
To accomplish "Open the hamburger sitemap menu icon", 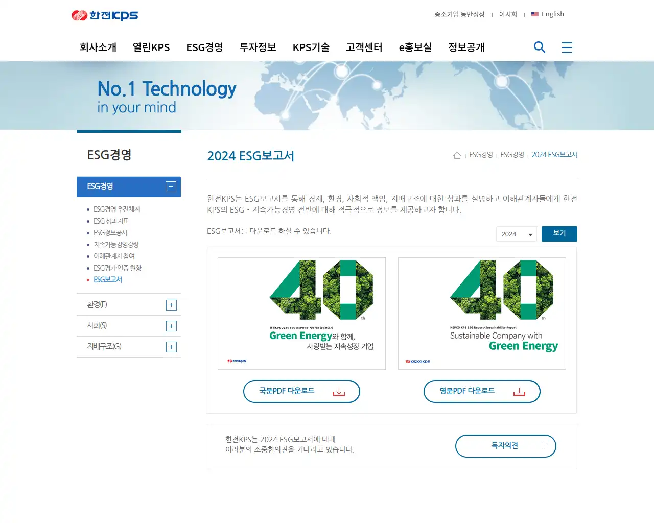I will click(567, 47).
